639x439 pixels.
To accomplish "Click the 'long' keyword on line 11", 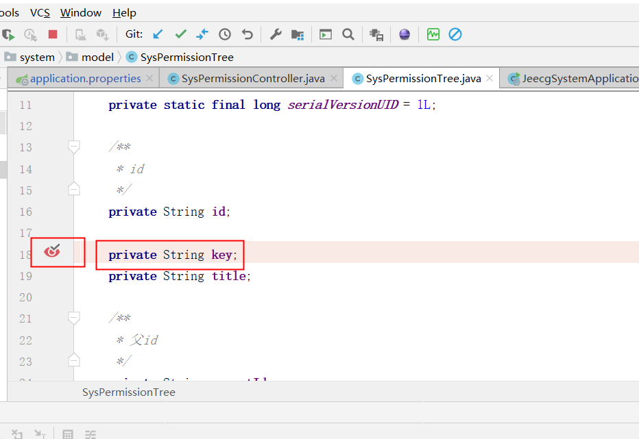I will [x=267, y=105].
